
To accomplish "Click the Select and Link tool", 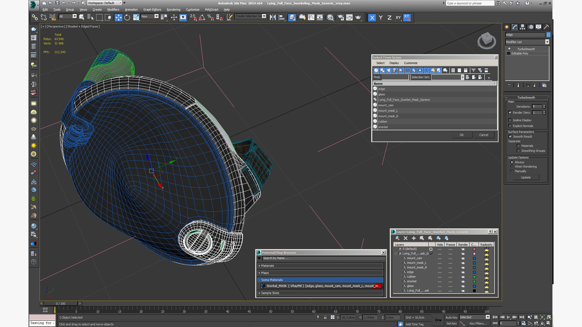I will (35, 18).
